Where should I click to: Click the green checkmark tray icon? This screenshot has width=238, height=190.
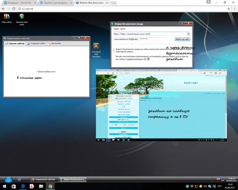[x=188, y=186]
